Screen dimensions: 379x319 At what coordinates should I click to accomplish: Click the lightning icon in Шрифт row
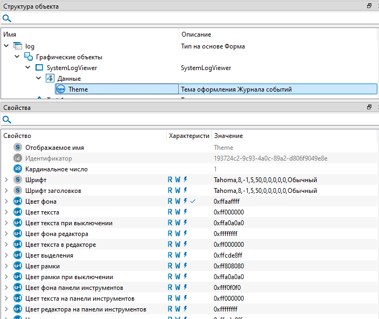click(x=186, y=180)
